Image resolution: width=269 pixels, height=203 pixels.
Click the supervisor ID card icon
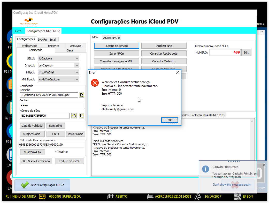click(42, 196)
